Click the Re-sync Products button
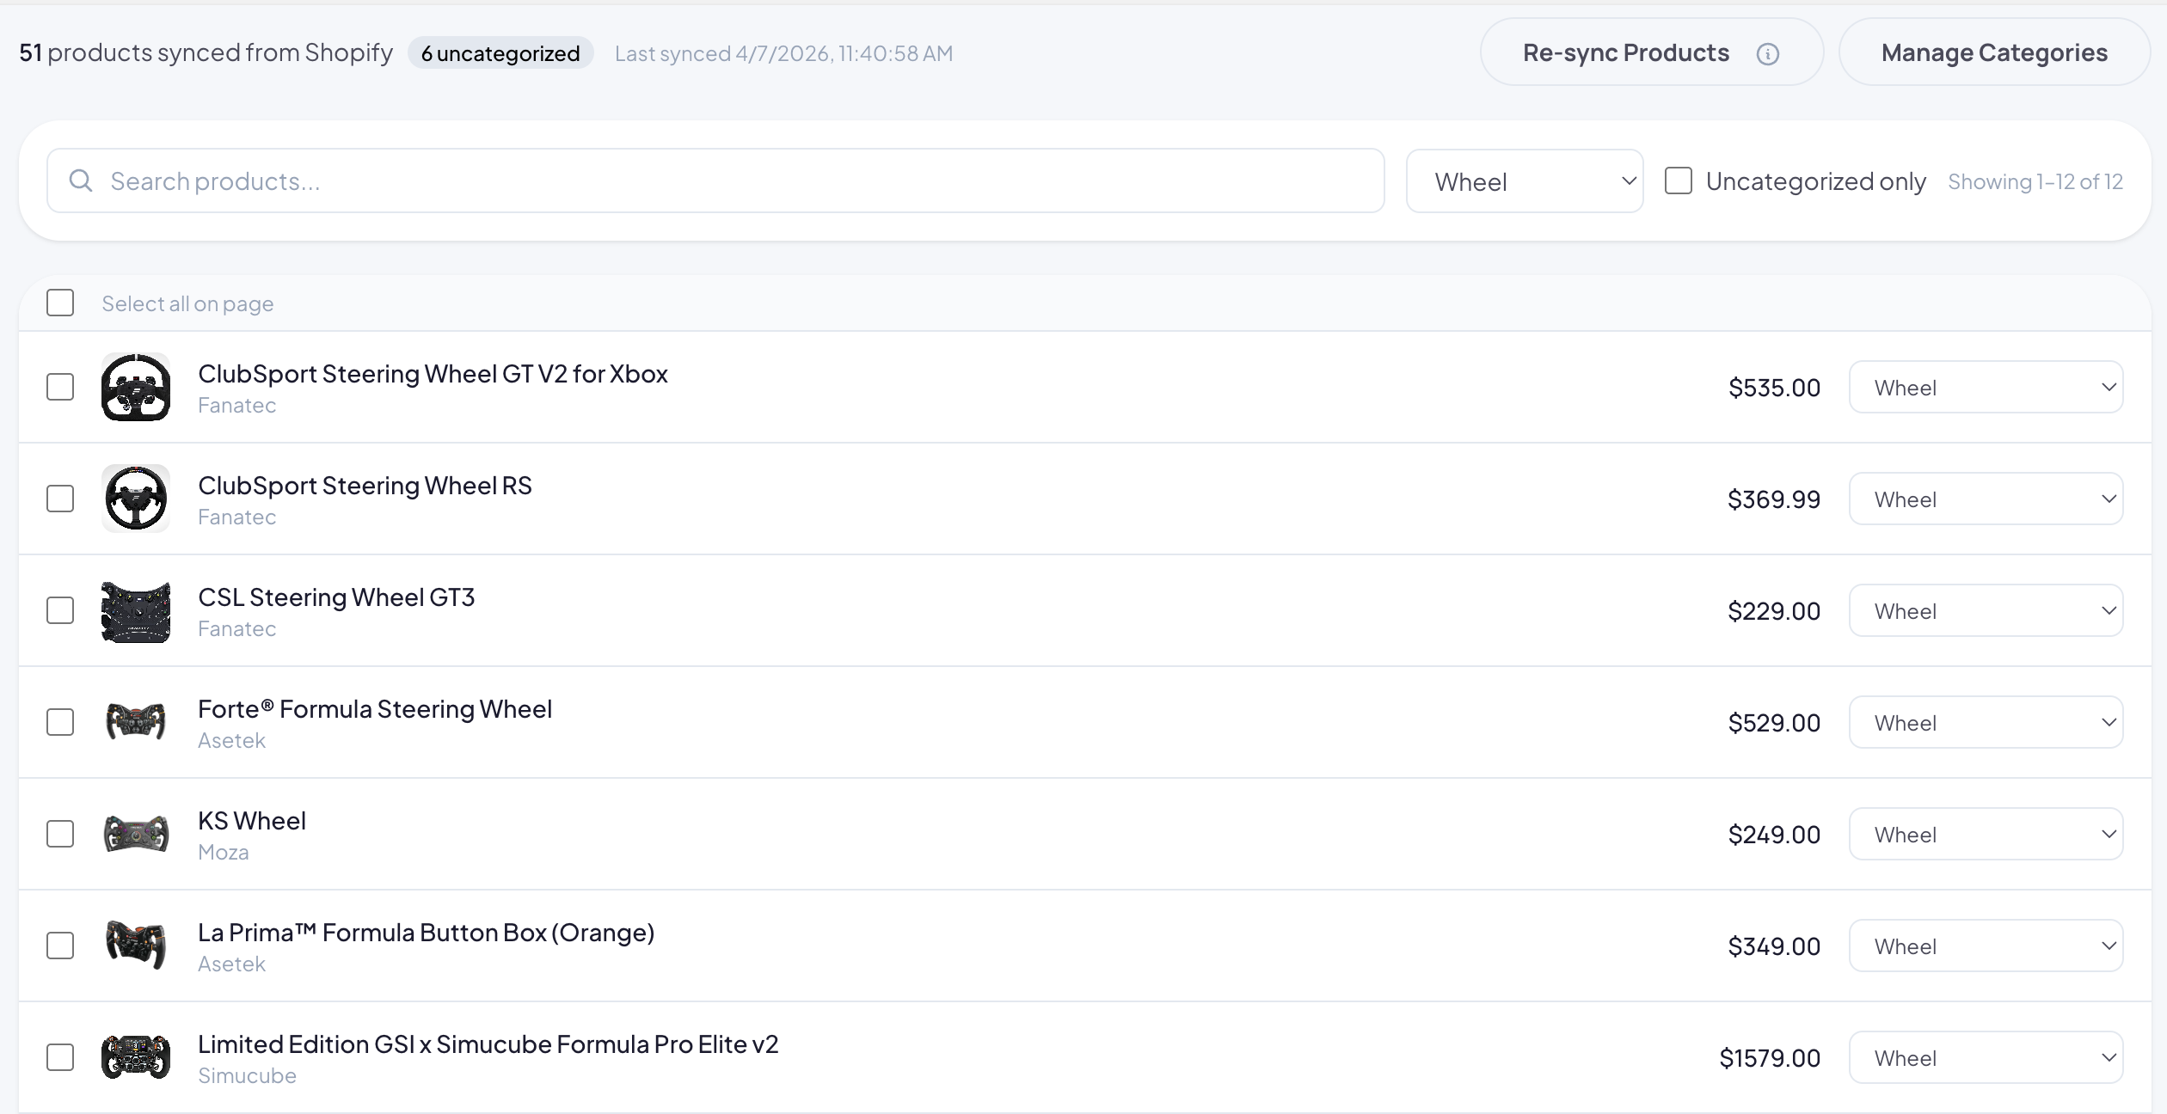Image resolution: width=2167 pixels, height=1114 pixels. [1651, 52]
